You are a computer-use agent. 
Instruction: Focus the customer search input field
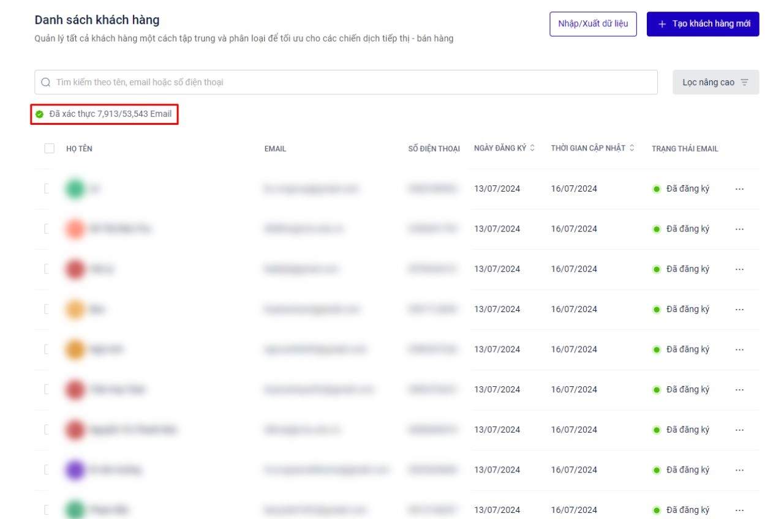point(352,82)
